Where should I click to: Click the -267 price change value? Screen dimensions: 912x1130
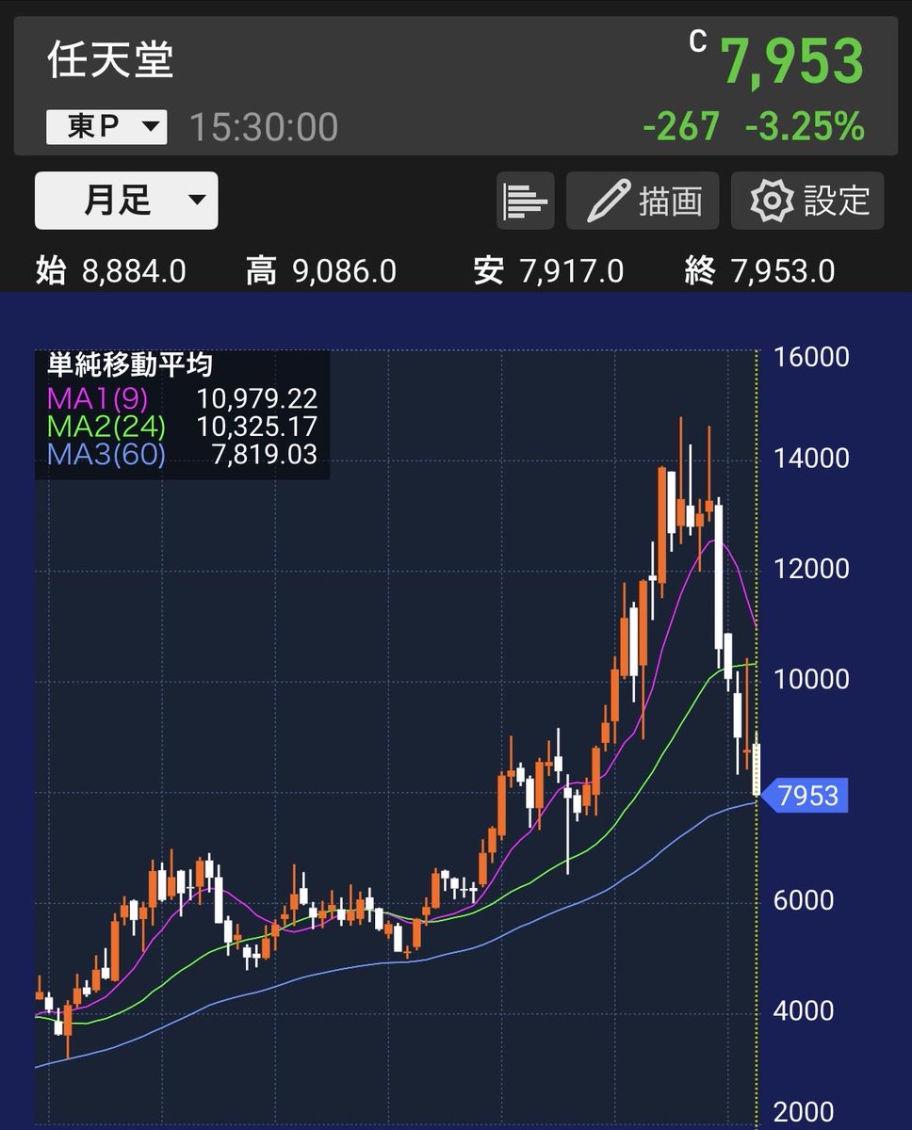[681, 126]
